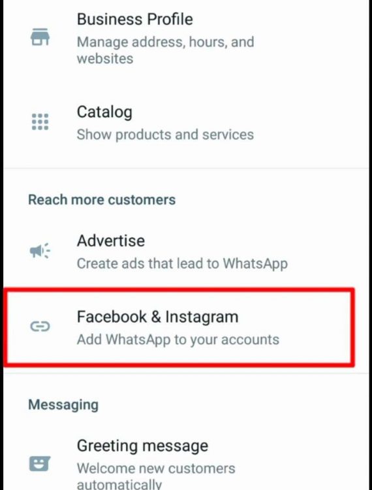This screenshot has height=490, width=372.
Task: Open Business Profile settings
Action: pos(186,37)
